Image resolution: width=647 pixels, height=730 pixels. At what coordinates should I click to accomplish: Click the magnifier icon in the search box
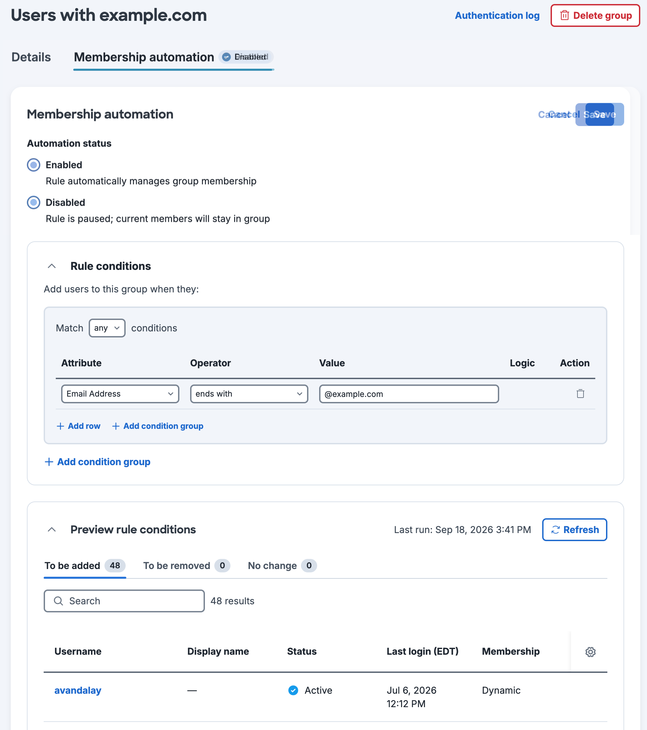[58, 601]
